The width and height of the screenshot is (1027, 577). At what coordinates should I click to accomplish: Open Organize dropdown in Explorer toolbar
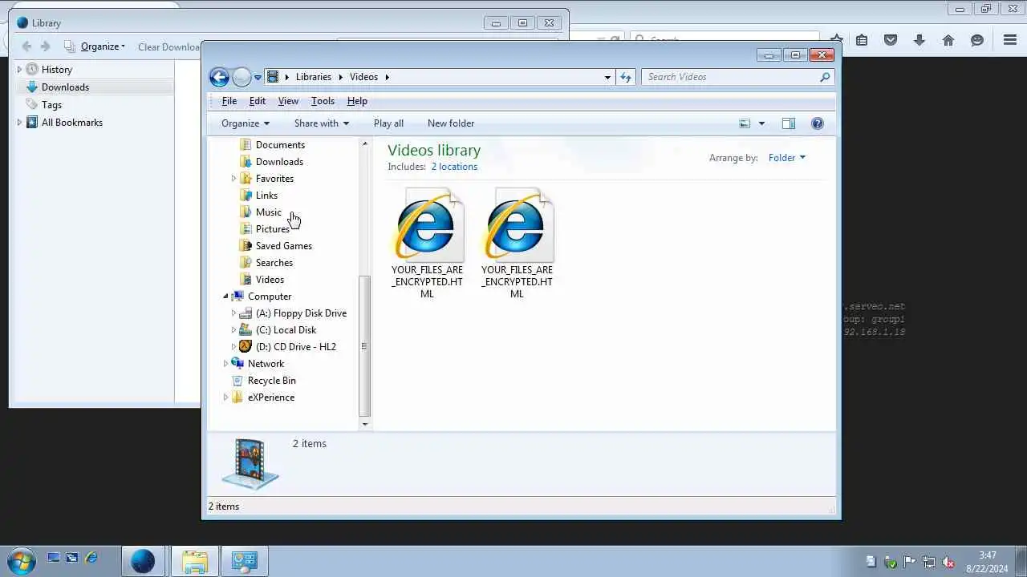click(x=246, y=123)
